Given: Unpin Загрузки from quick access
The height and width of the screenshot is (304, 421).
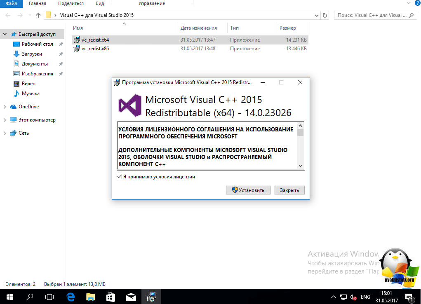Looking at the screenshot, I should click(x=61, y=54).
